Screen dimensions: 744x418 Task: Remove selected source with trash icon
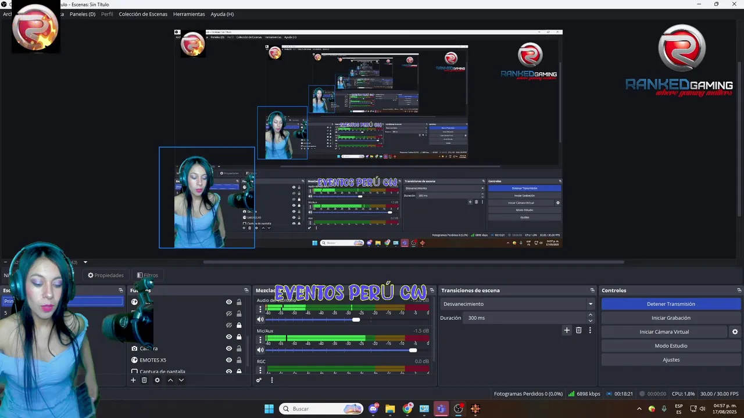pyautogui.click(x=145, y=380)
